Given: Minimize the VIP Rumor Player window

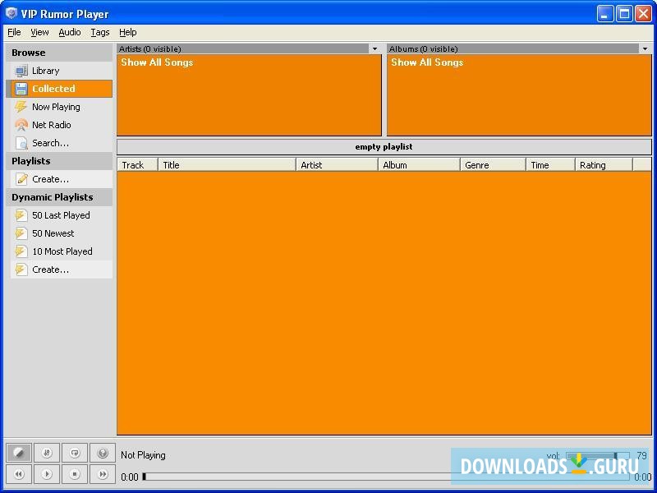Looking at the screenshot, I should pos(604,14).
